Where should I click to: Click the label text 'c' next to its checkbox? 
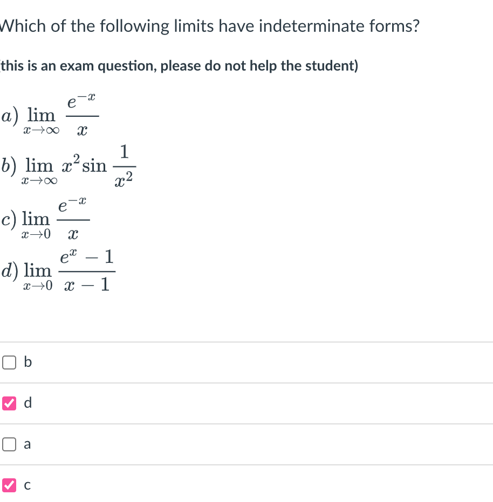coord(26,485)
